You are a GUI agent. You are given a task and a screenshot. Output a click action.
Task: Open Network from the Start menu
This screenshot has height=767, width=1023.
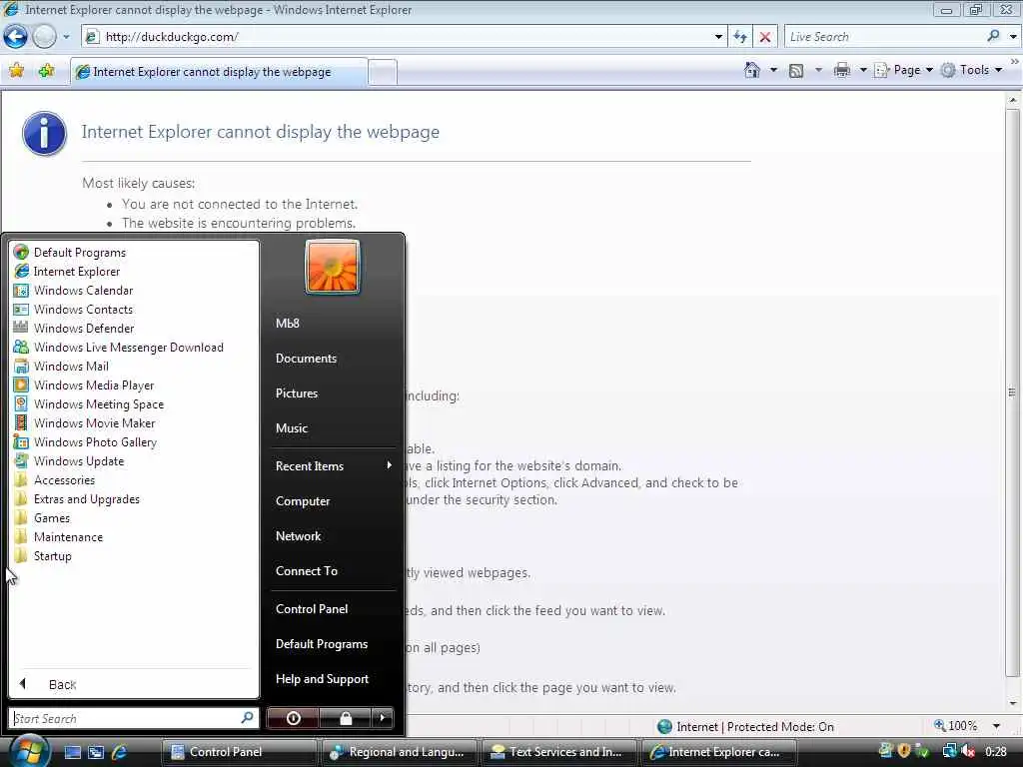click(x=333, y=536)
